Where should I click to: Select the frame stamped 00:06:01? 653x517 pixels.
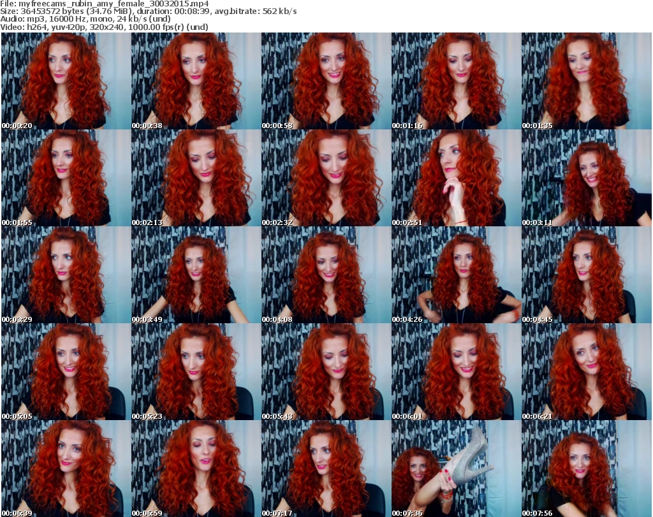coord(456,372)
